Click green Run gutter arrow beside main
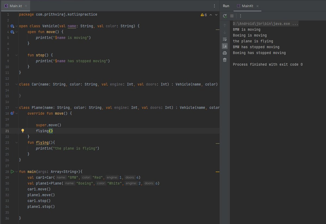The image size is (326, 224). tap(12, 172)
